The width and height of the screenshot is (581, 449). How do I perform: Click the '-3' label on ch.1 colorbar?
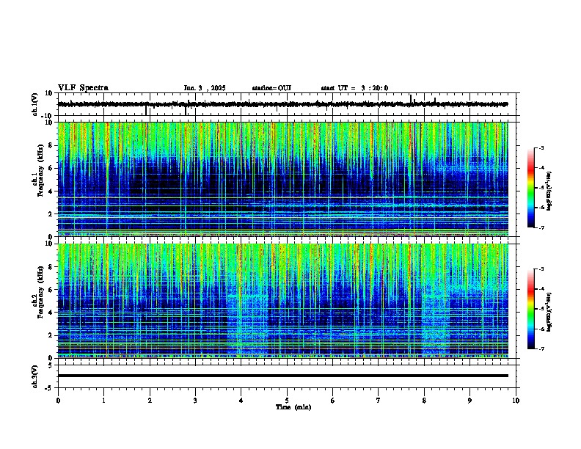pos(541,147)
